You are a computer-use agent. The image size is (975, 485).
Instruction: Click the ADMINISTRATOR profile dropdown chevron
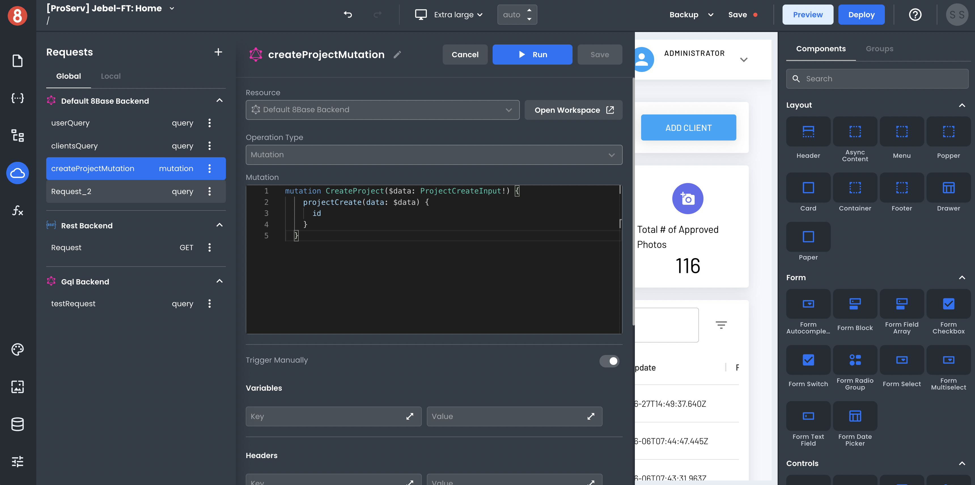(744, 59)
